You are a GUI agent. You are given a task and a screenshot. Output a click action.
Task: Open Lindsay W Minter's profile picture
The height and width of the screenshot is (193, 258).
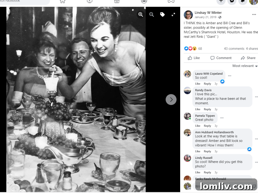tap(188, 15)
